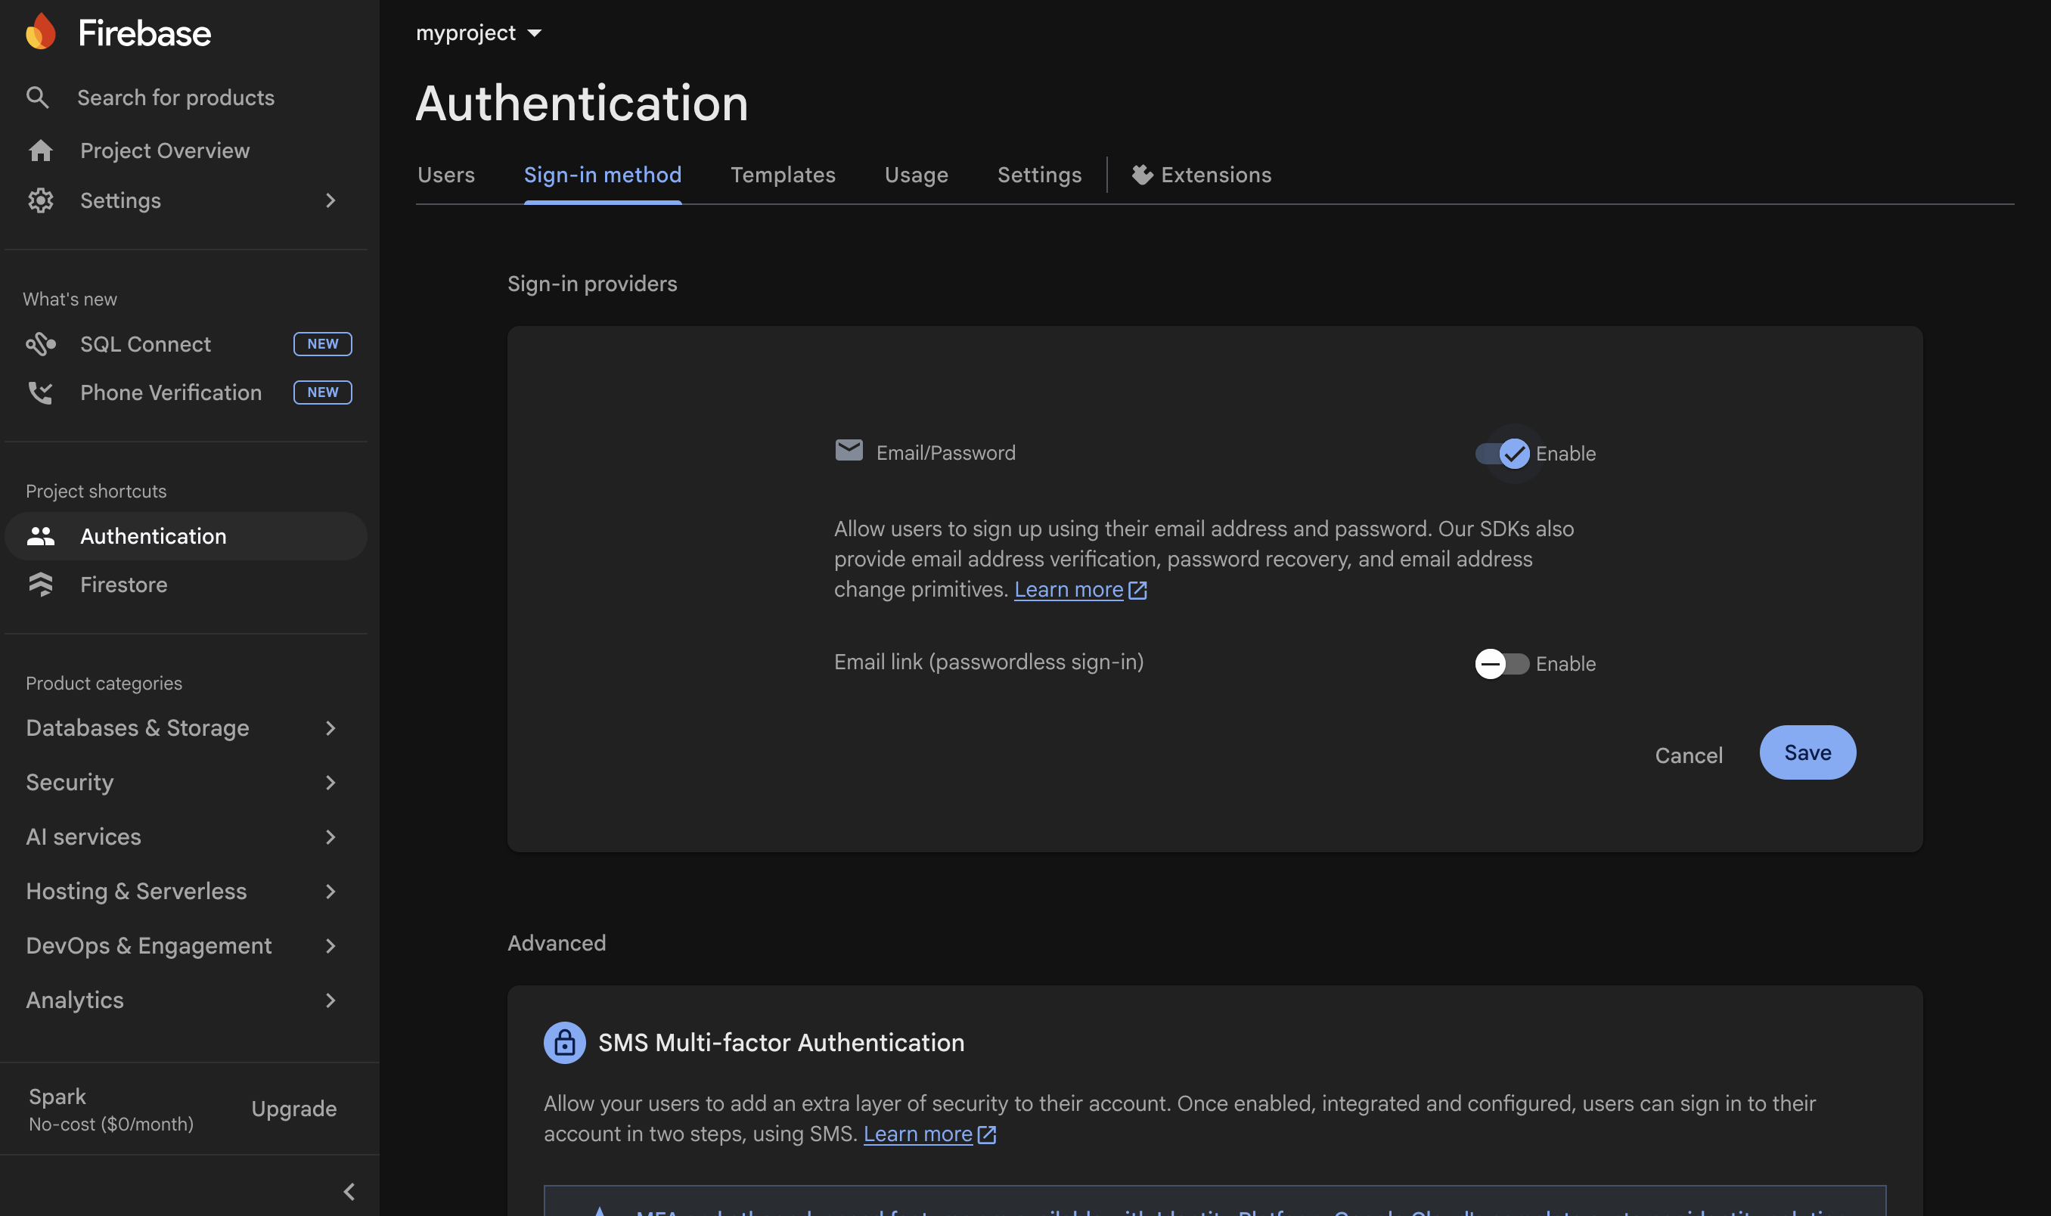The height and width of the screenshot is (1216, 2051).
Task: Open the Usage tab
Action: pos(916,175)
